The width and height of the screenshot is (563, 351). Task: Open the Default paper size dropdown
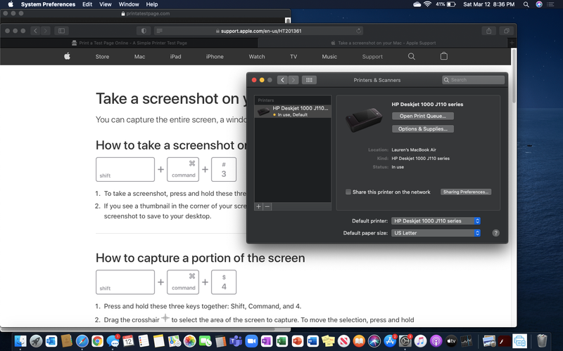coord(436,233)
